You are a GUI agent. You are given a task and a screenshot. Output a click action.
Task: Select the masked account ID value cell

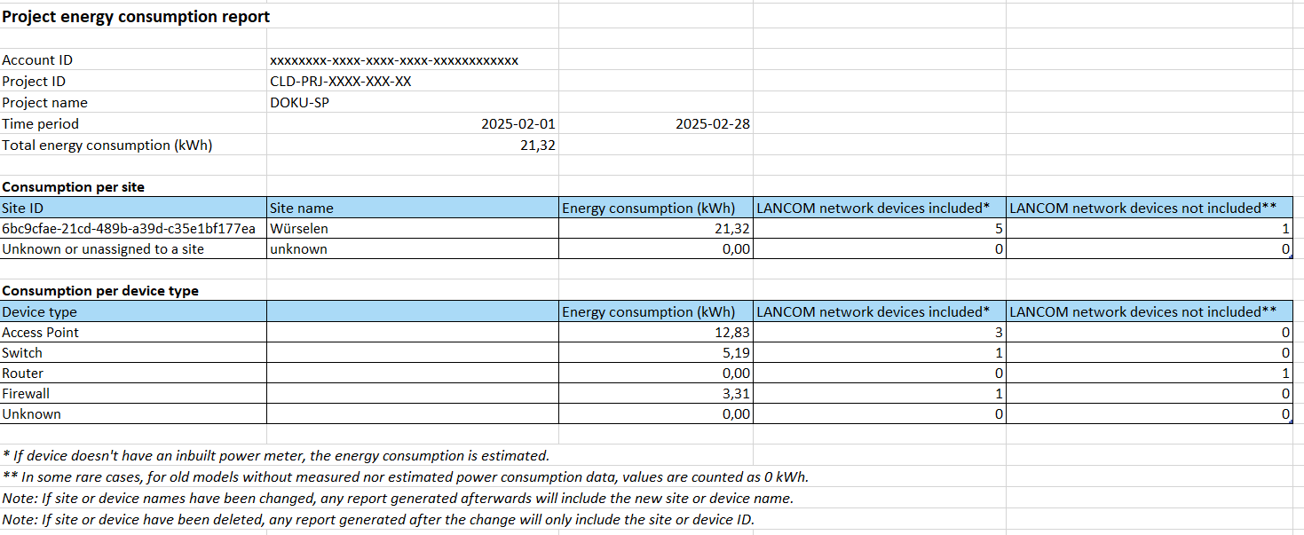[x=394, y=60]
